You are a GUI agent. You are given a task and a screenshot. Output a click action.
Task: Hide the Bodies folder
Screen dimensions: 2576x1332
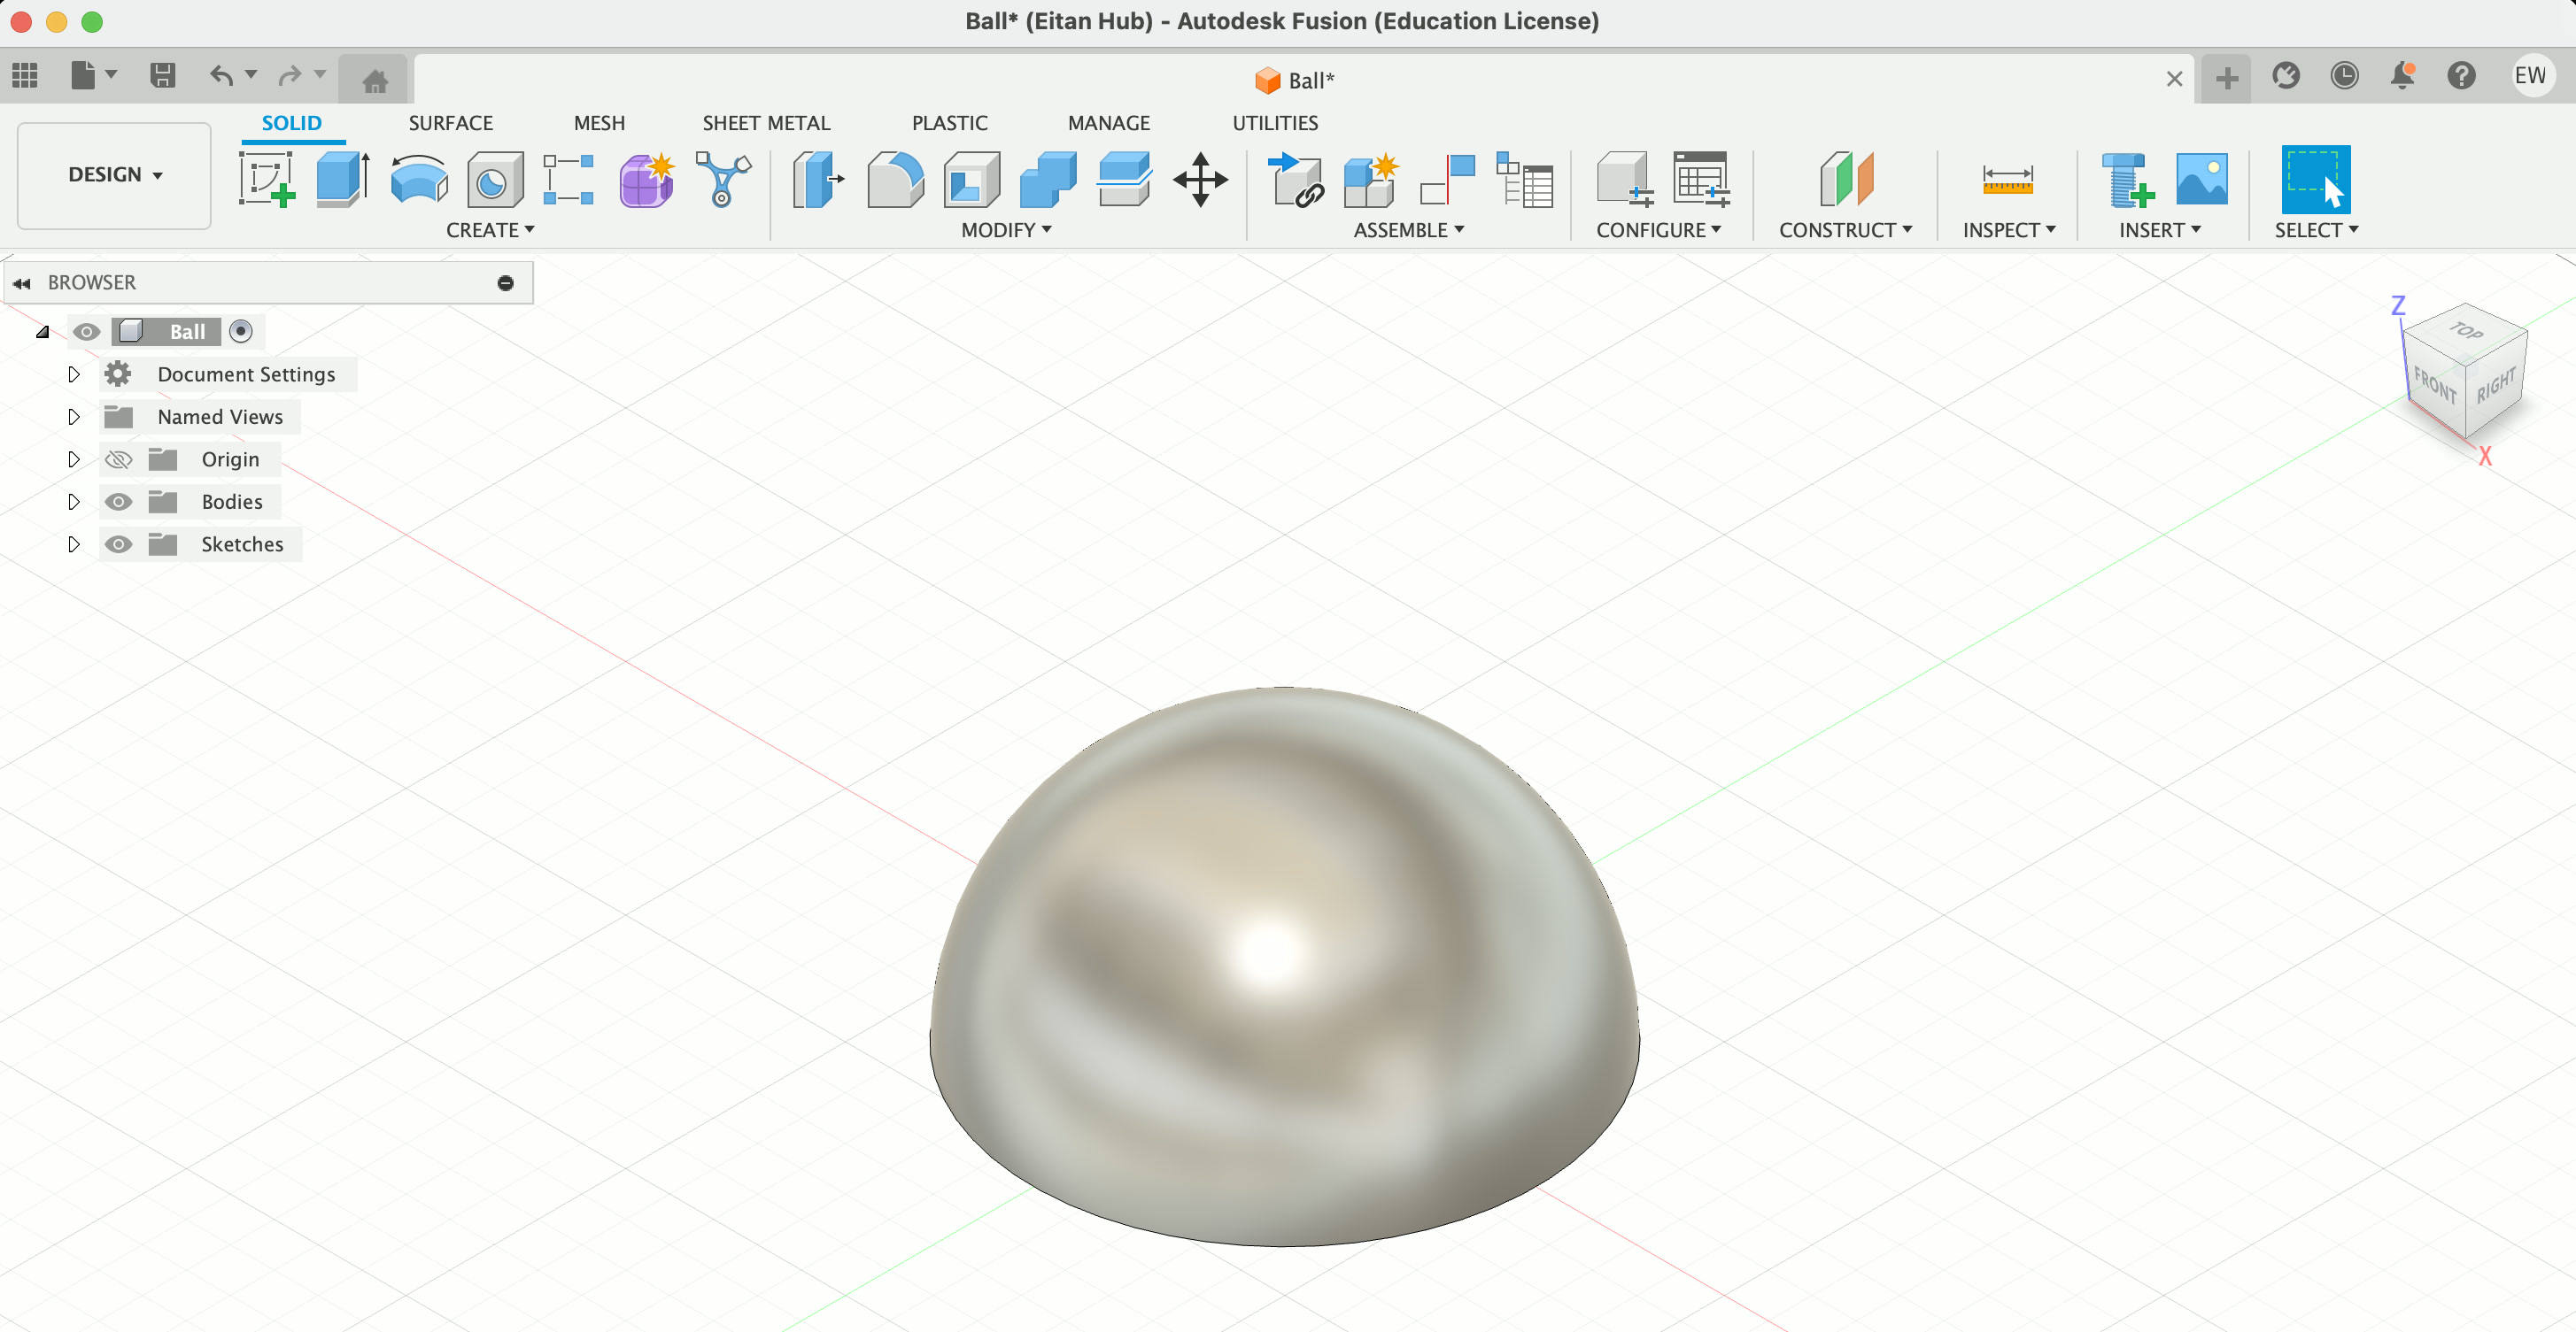[118, 502]
